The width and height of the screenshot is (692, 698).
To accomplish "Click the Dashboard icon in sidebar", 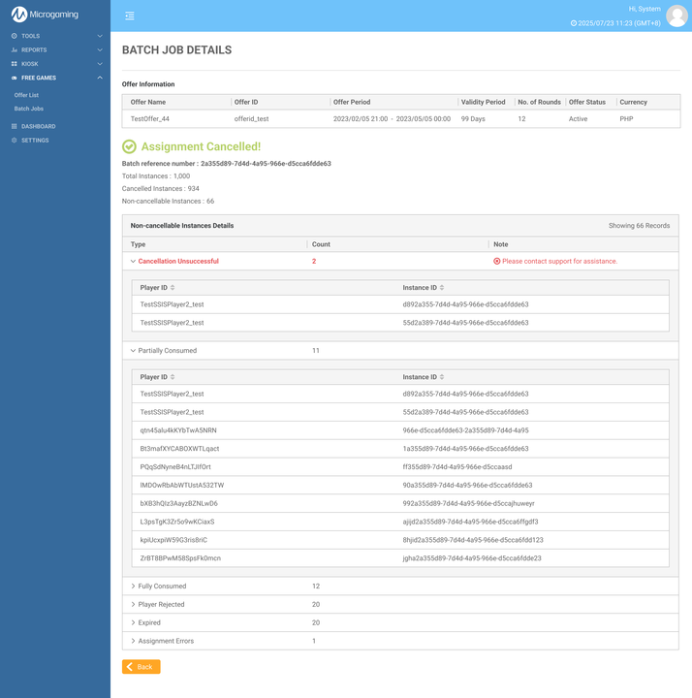I will [15, 126].
